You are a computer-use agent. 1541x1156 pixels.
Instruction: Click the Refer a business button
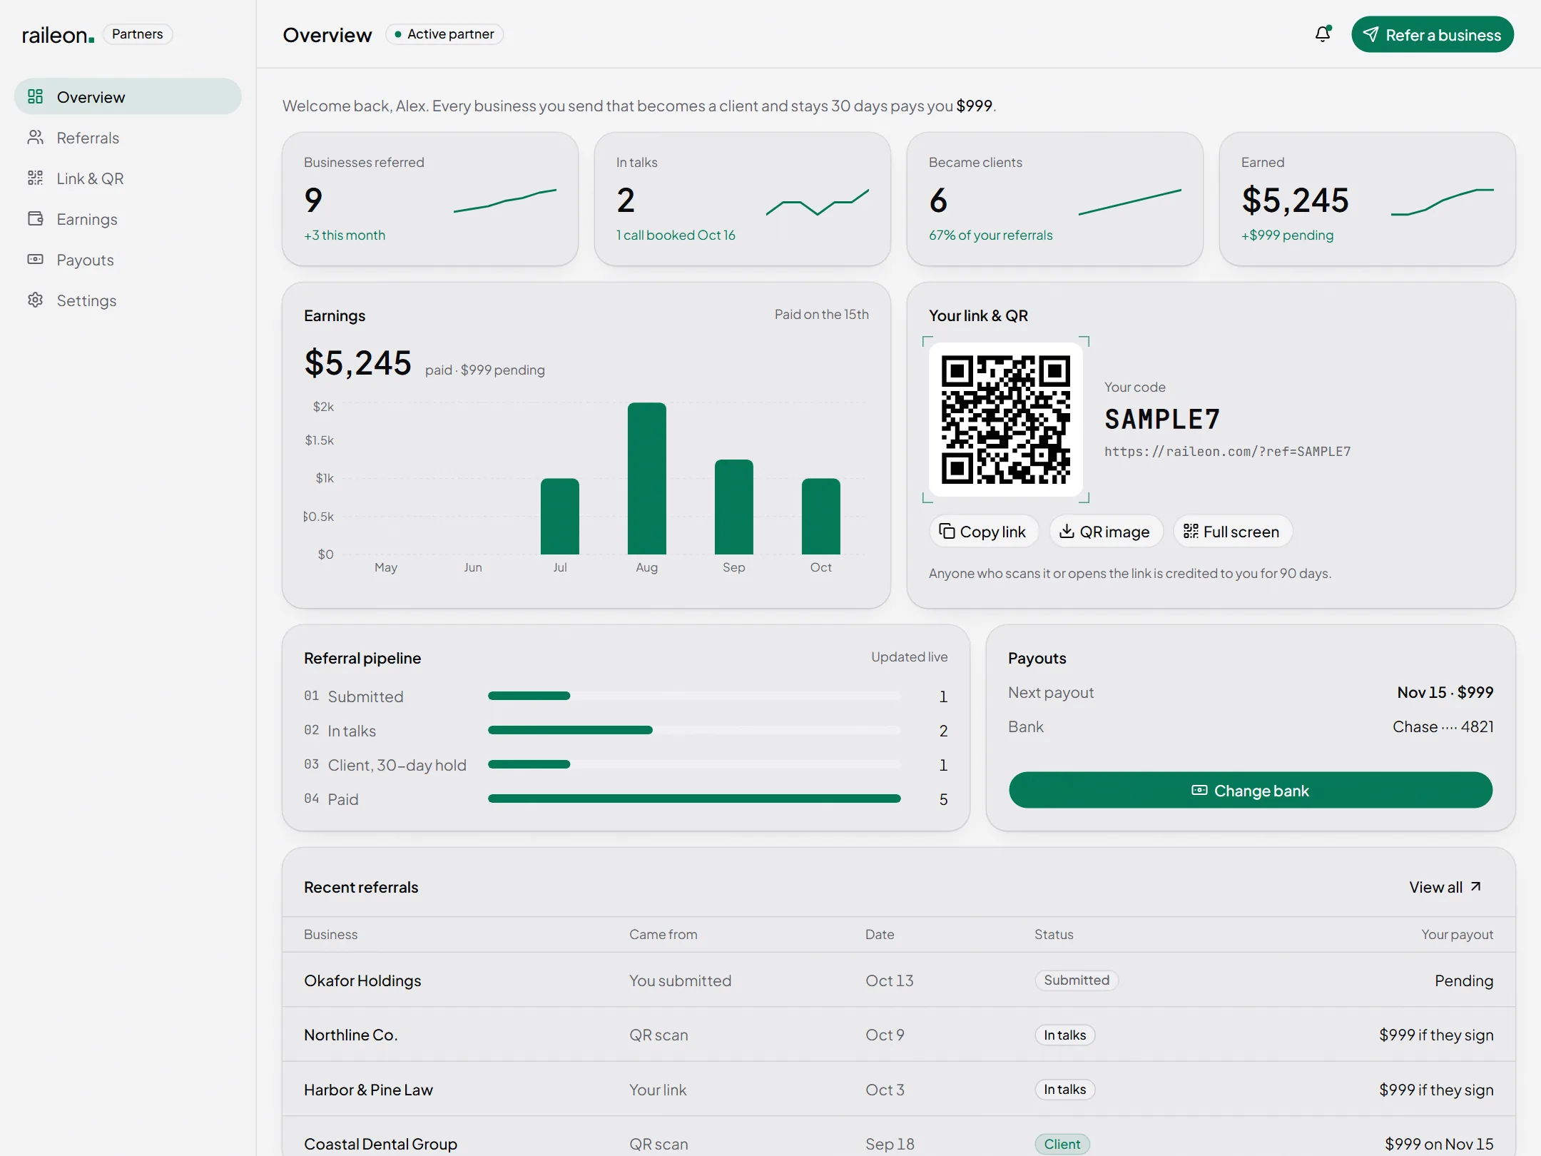[x=1433, y=34]
